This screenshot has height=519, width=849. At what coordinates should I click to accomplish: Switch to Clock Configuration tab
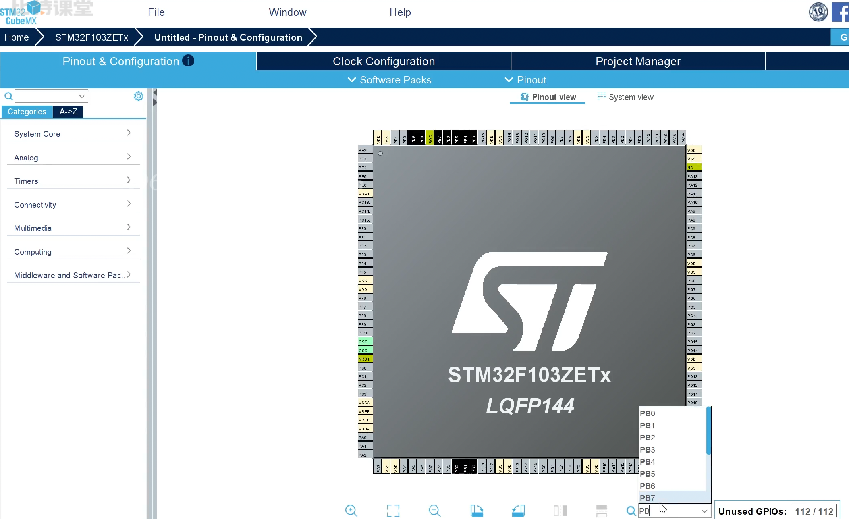384,61
